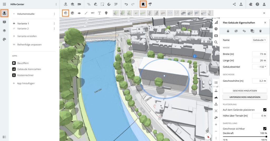This screenshot has width=270, height=141.
Task: Toggle visibility eye of Variante 1
Action: [x=14, y=23]
